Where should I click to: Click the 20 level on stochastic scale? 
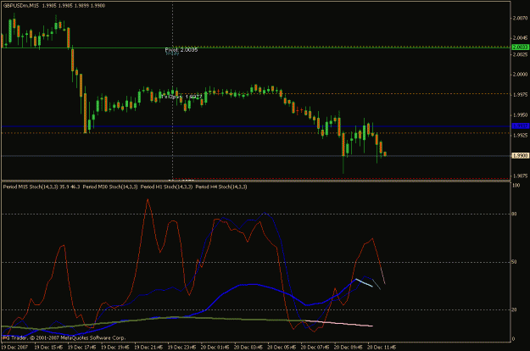click(515, 309)
